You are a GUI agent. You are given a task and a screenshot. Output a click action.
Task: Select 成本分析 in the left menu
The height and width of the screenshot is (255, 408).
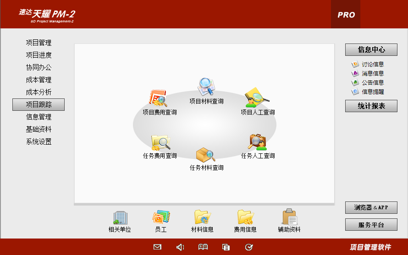click(x=39, y=92)
